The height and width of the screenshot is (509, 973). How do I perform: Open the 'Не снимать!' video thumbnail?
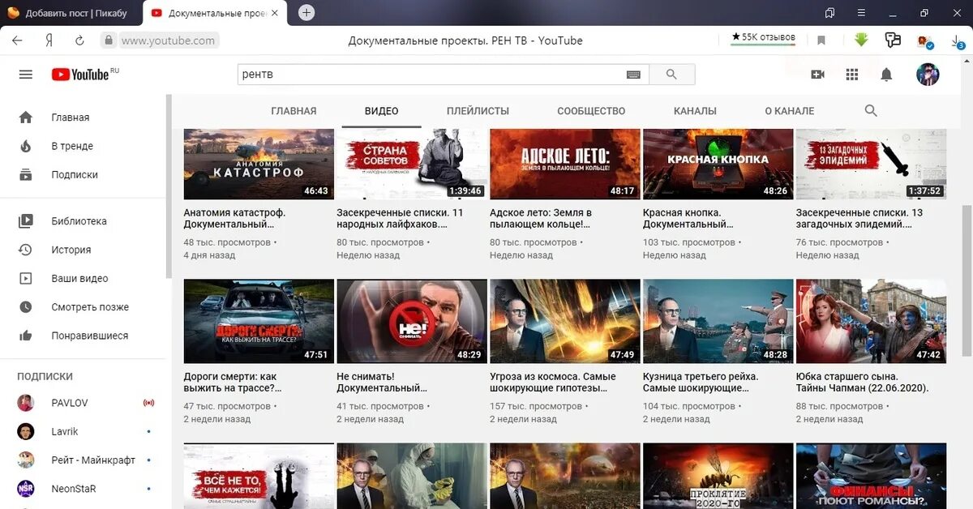(412, 321)
